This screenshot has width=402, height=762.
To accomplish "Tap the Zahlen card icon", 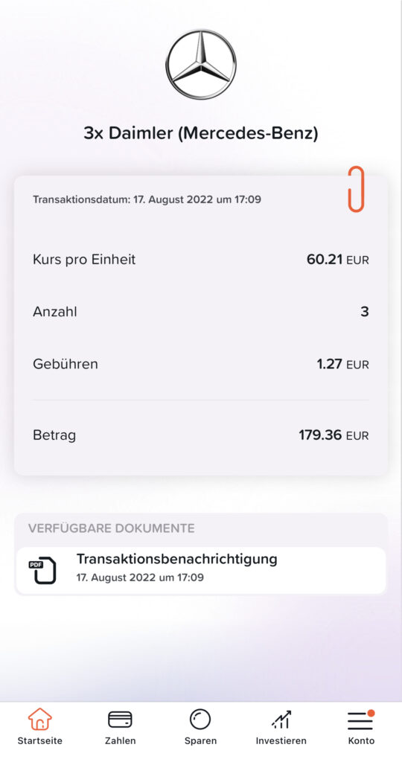I will tap(120, 720).
